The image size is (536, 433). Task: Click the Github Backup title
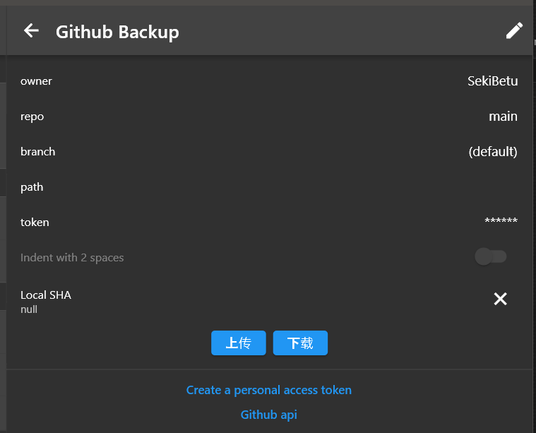tap(117, 32)
